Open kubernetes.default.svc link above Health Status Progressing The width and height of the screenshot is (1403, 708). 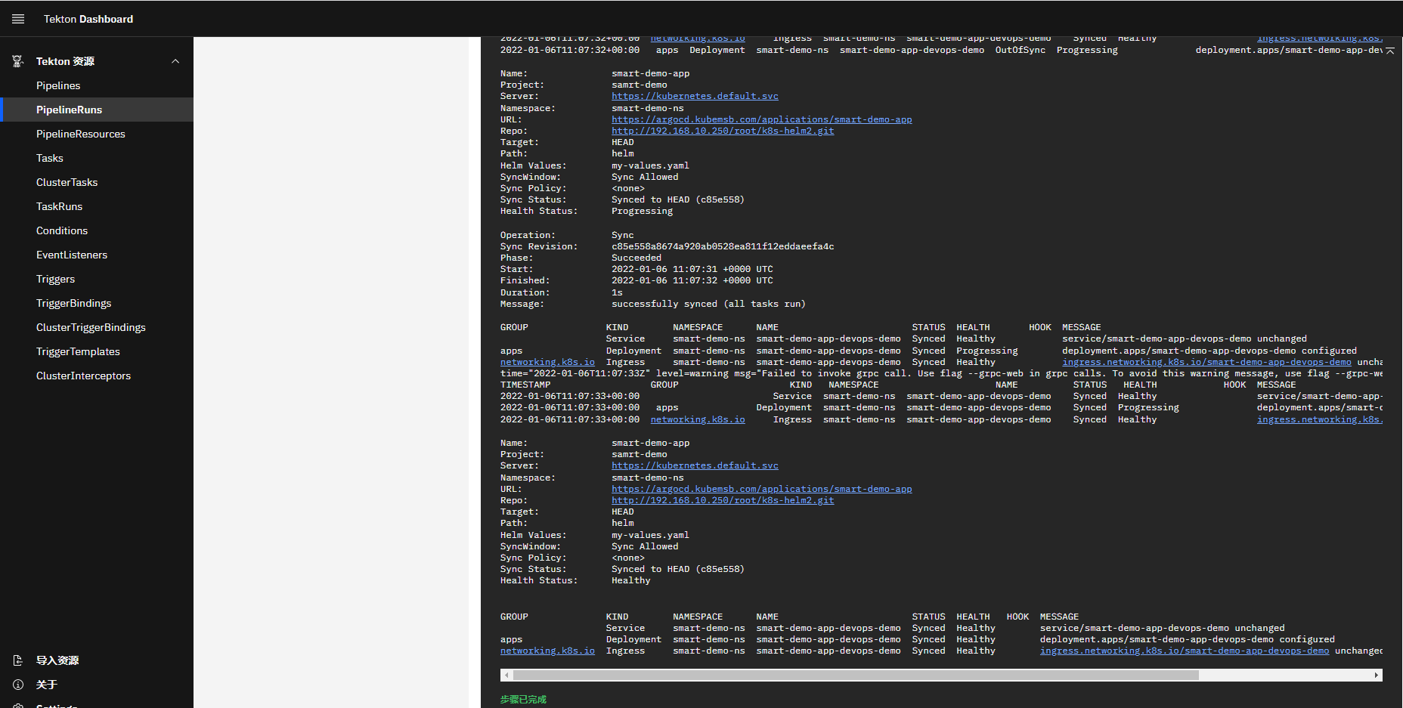(x=695, y=97)
